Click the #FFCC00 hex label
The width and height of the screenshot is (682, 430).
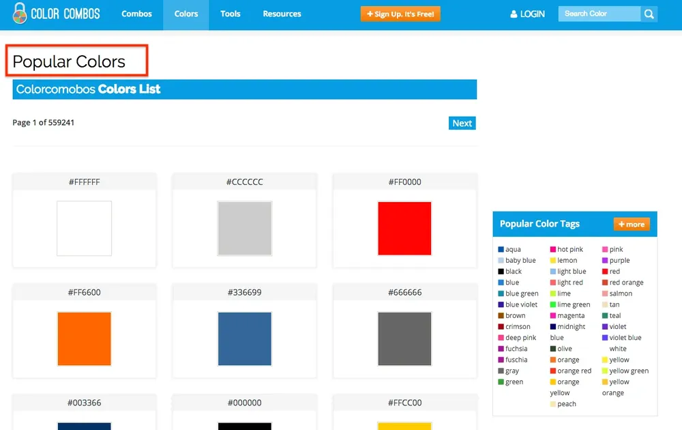click(405, 403)
